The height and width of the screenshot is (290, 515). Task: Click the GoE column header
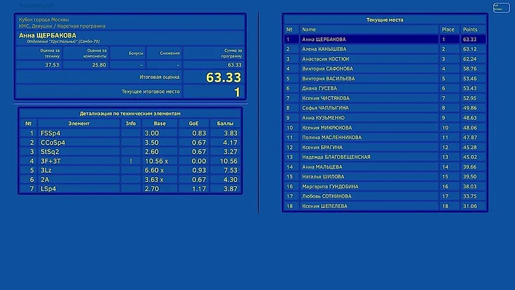193,123
